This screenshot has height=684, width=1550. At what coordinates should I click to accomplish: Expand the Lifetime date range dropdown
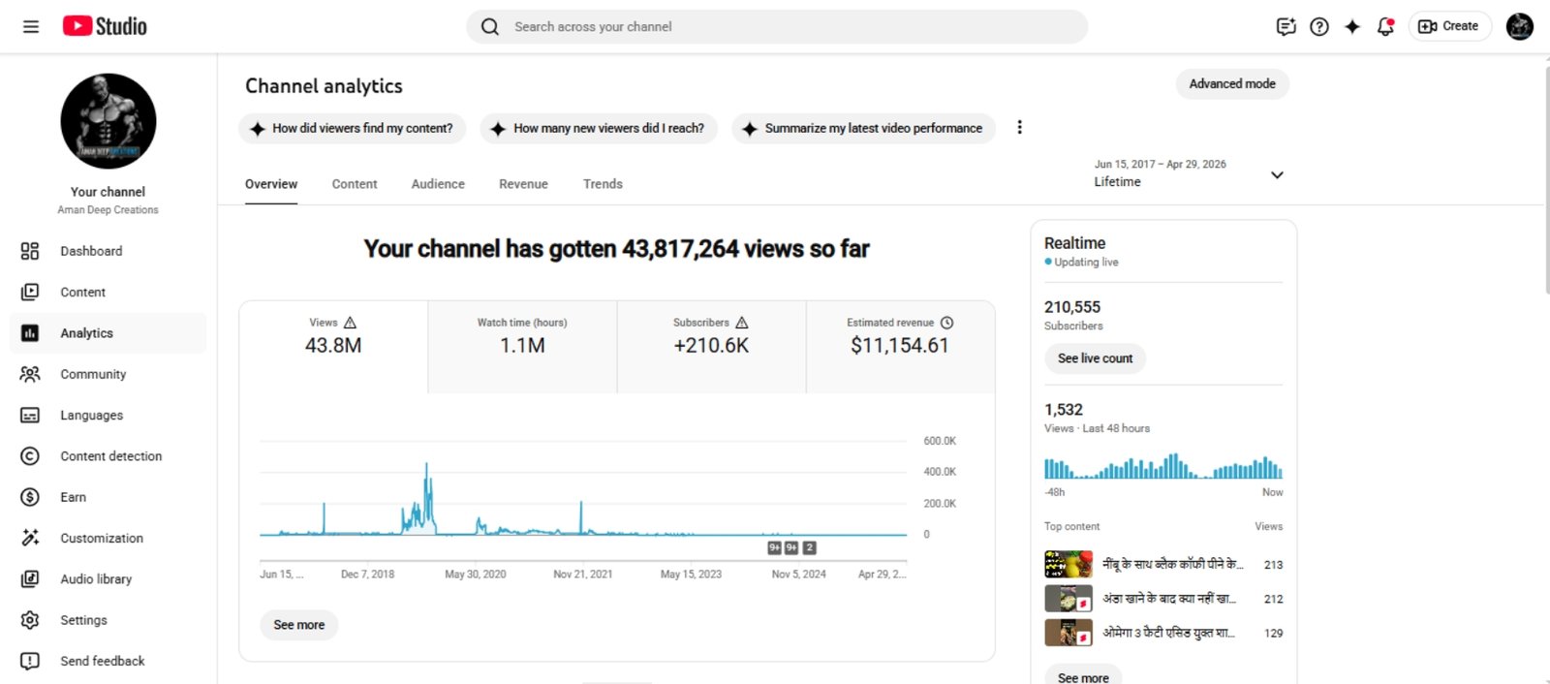pos(1277,174)
